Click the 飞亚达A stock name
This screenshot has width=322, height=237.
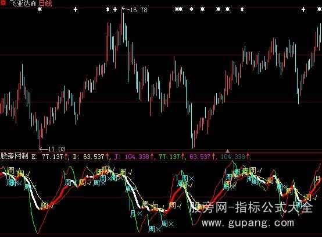[23, 3]
